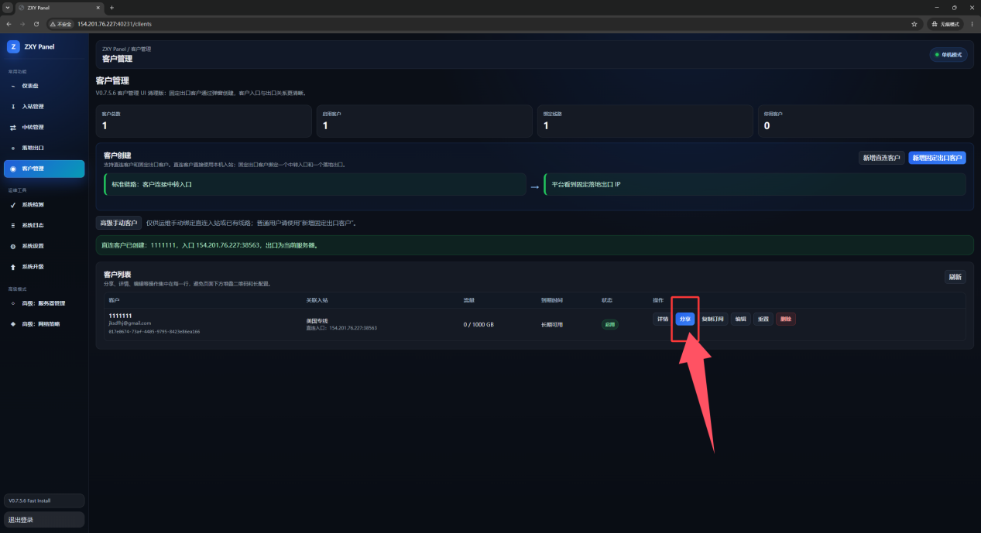
Task: Delete client 1111111 with the red 删除 button
Action: click(786, 319)
